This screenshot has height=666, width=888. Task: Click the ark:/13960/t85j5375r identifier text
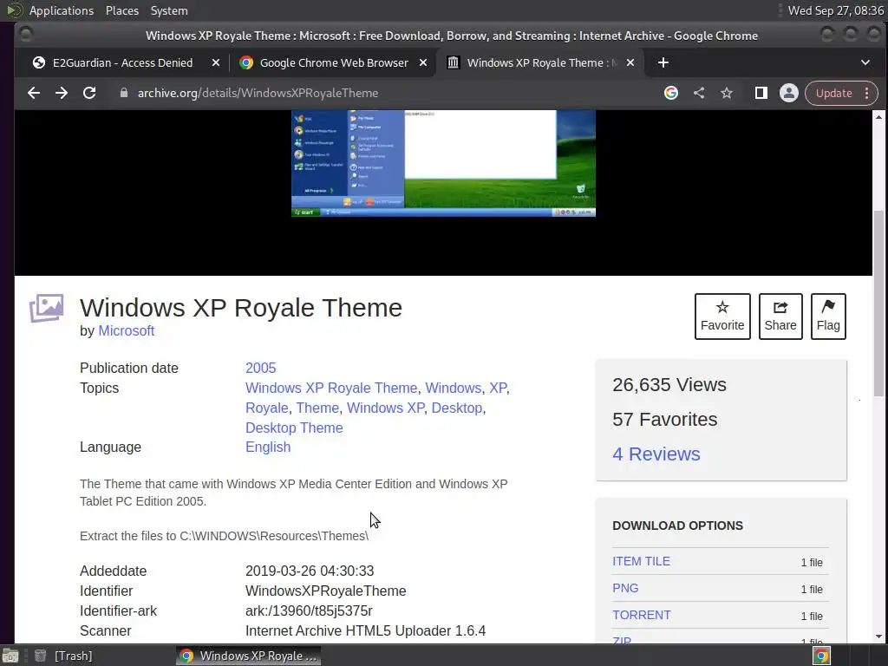[309, 610]
